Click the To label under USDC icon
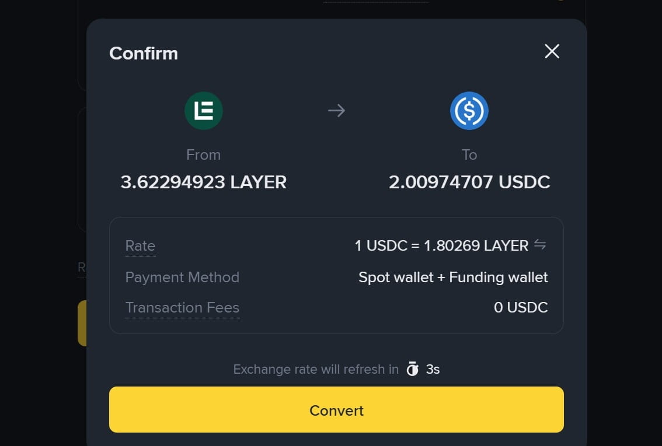 point(469,154)
